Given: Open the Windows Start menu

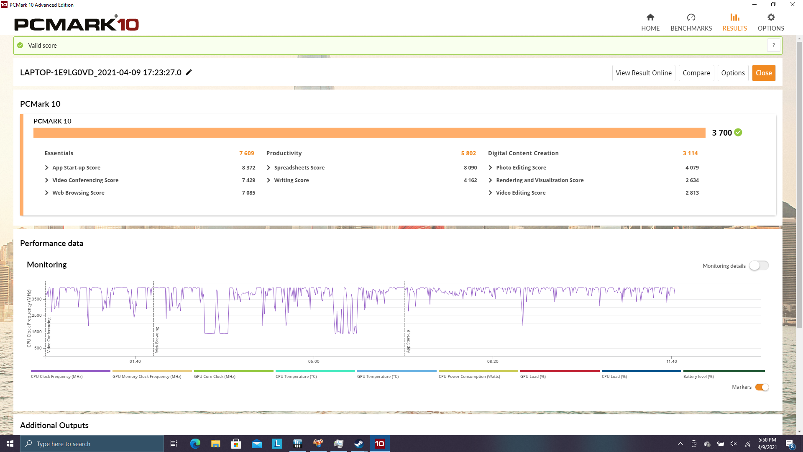Looking at the screenshot, I should pos(10,444).
